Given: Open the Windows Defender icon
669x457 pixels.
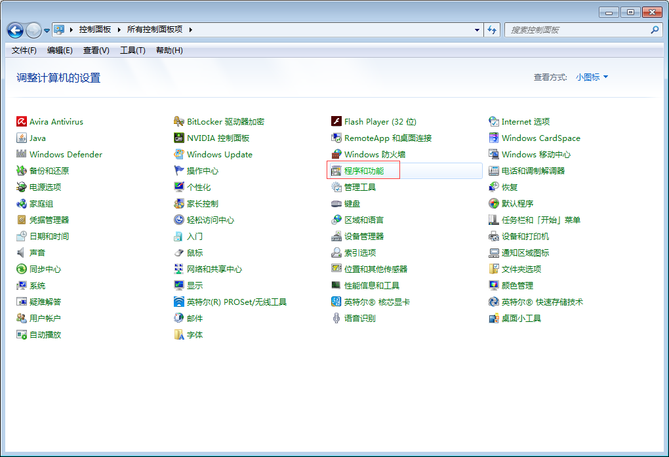Looking at the screenshot, I should coord(22,154).
